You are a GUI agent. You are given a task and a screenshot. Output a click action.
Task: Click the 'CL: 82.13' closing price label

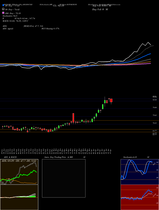59,6
